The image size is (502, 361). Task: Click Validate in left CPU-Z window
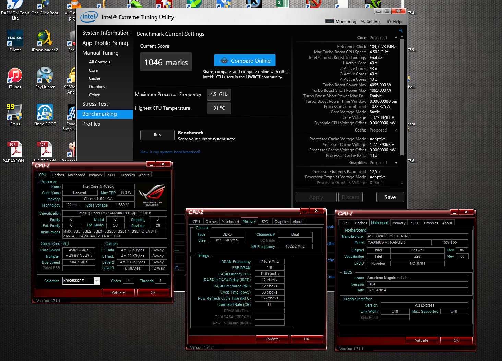(118, 292)
